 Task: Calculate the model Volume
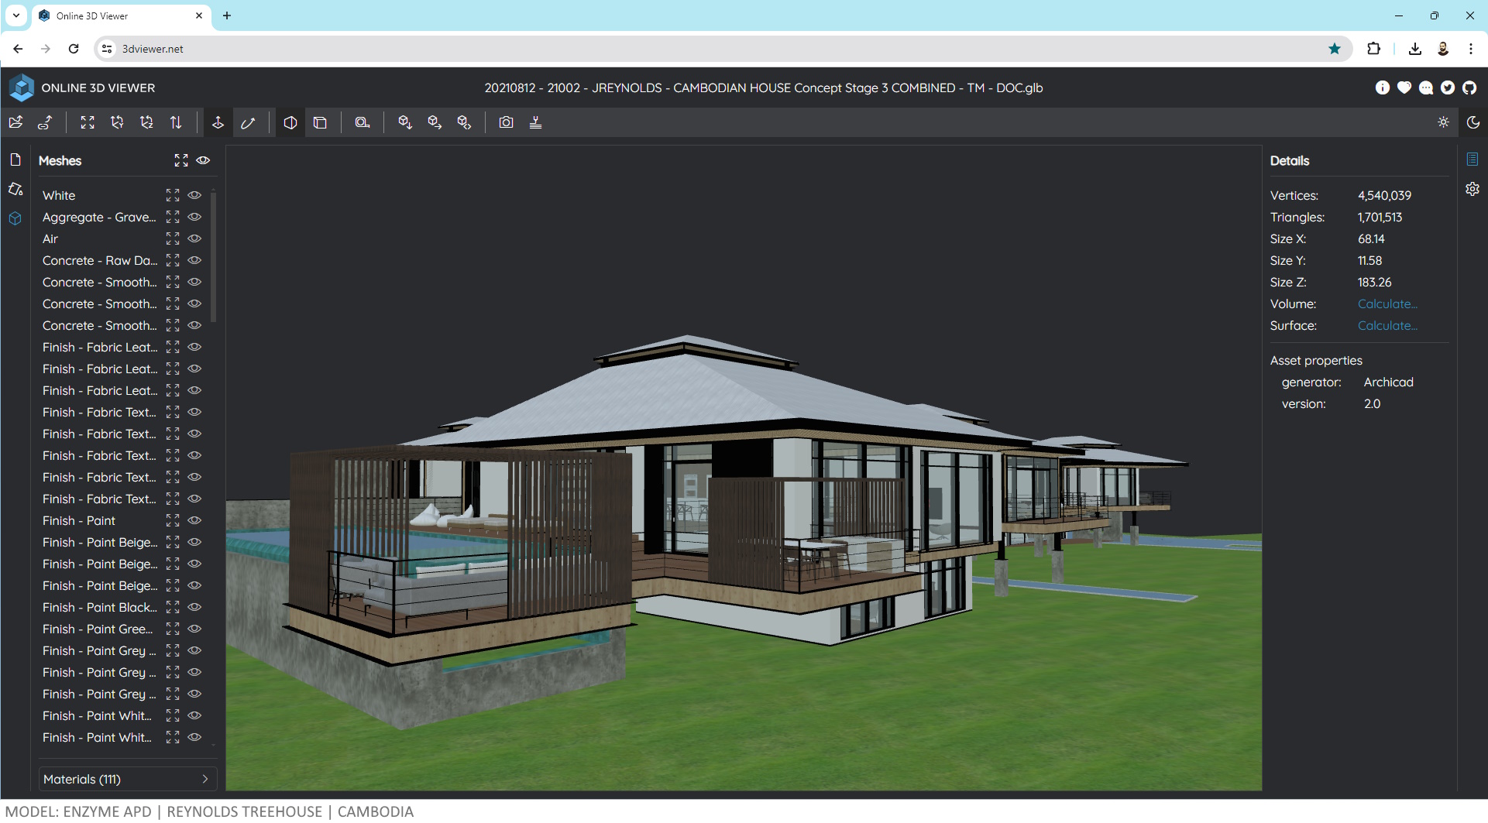click(1387, 304)
